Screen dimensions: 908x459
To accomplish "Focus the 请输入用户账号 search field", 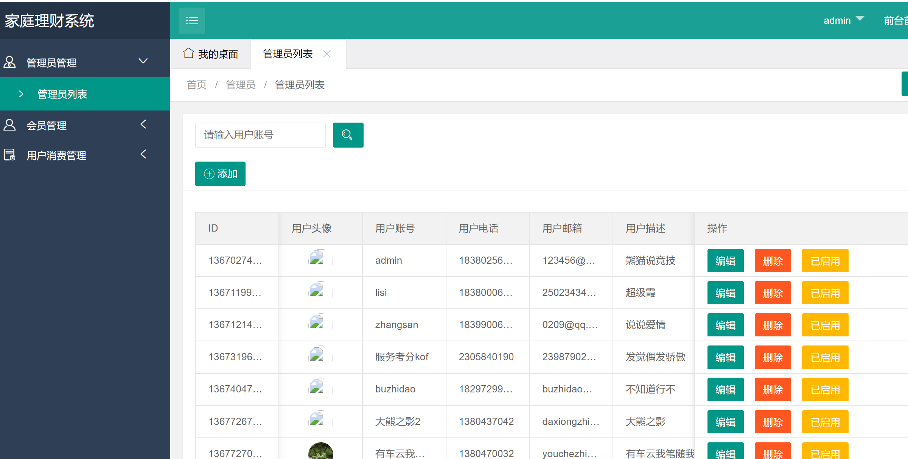I will pyautogui.click(x=260, y=135).
